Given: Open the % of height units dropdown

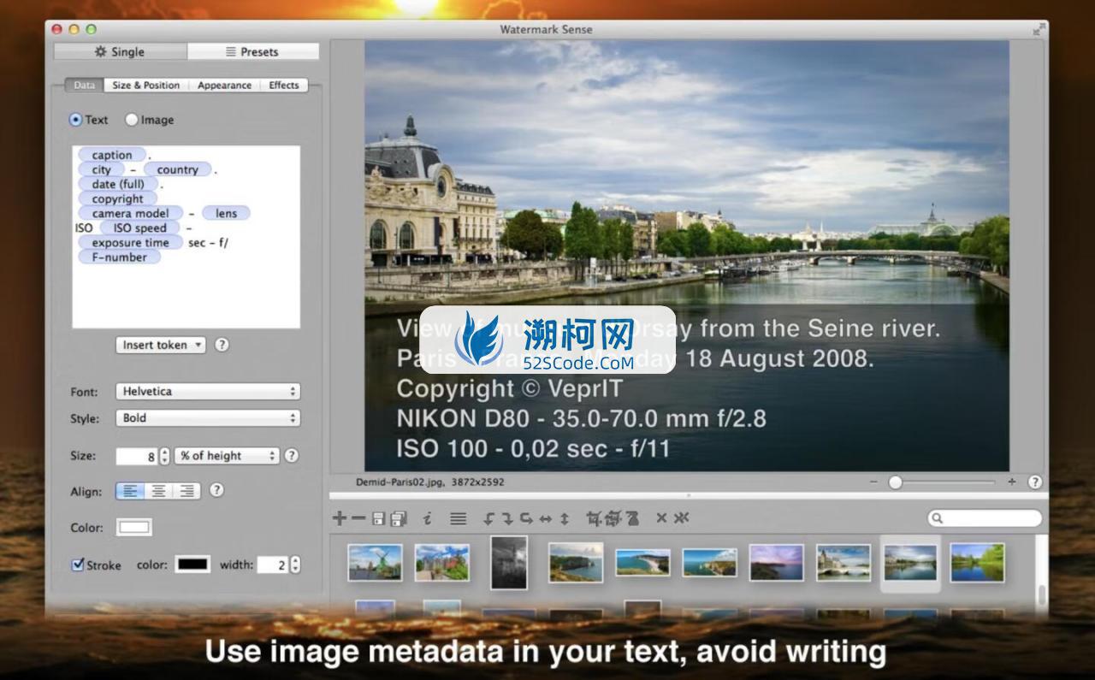Looking at the screenshot, I should click(x=227, y=456).
